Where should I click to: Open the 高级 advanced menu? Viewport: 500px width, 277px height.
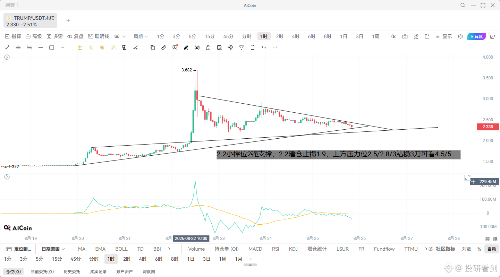[34, 36]
